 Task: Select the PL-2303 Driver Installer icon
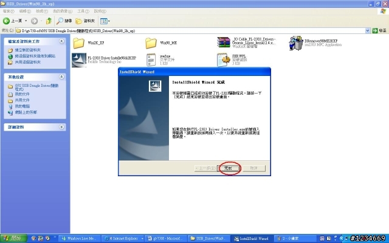click(79, 60)
